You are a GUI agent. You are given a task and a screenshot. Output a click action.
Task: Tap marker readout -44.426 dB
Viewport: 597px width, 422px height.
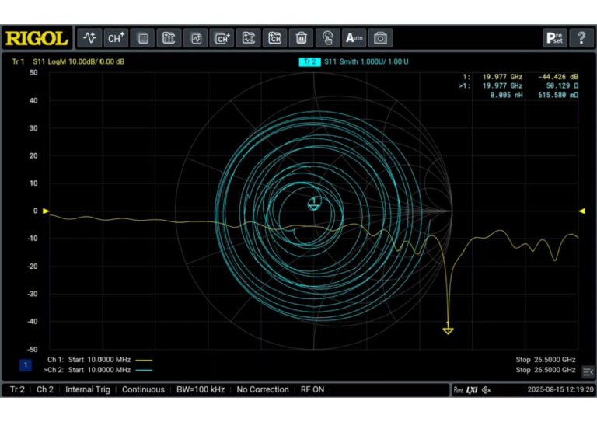click(558, 77)
